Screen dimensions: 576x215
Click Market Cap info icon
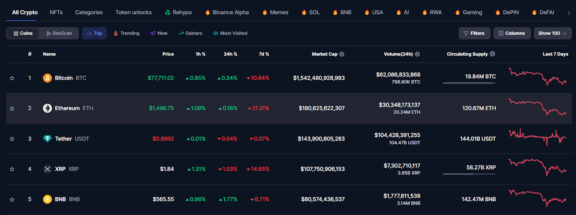click(x=342, y=54)
